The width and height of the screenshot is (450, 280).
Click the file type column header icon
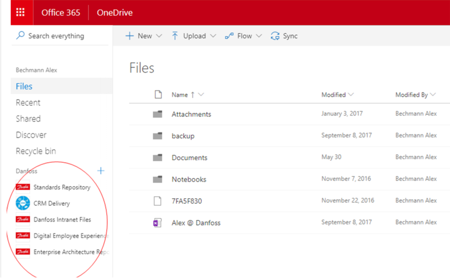[x=158, y=95]
